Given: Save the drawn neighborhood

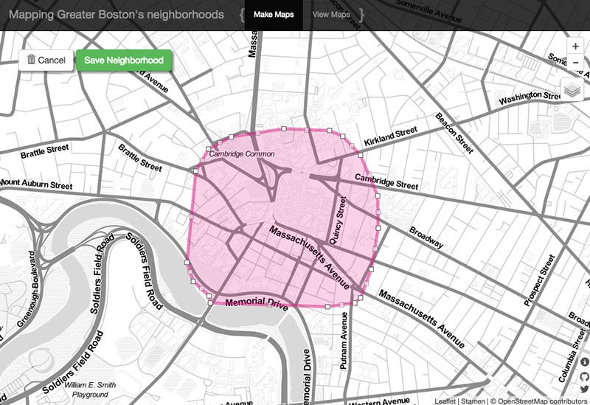Looking at the screenshot, I should pyautogui.click(x=124, y=60).
